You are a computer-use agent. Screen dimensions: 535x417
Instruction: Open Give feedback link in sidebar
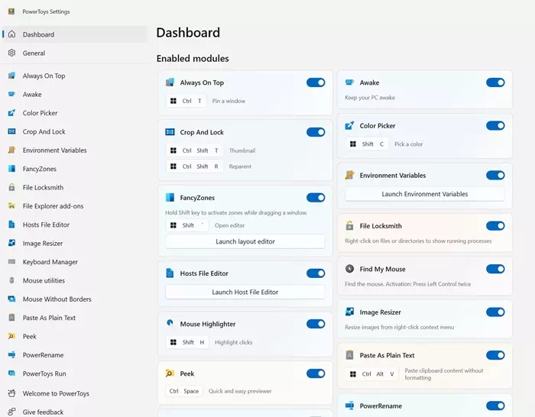tap(43, 412)
